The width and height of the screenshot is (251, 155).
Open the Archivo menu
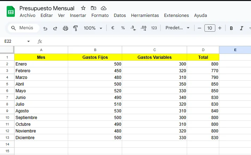(x=28, y=15)
